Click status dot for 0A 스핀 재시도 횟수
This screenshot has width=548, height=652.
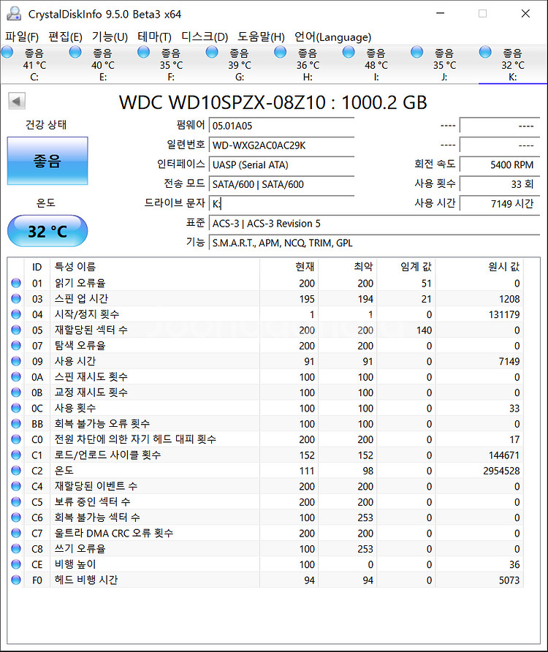pyautogui.click(x=16, y=376)
